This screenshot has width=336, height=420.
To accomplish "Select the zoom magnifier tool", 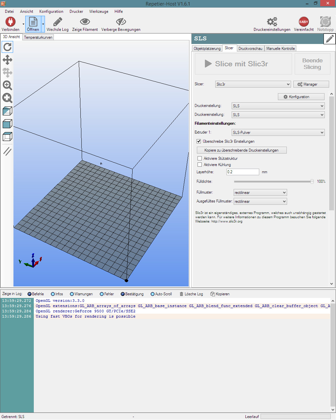I will (x=7, y=85).
